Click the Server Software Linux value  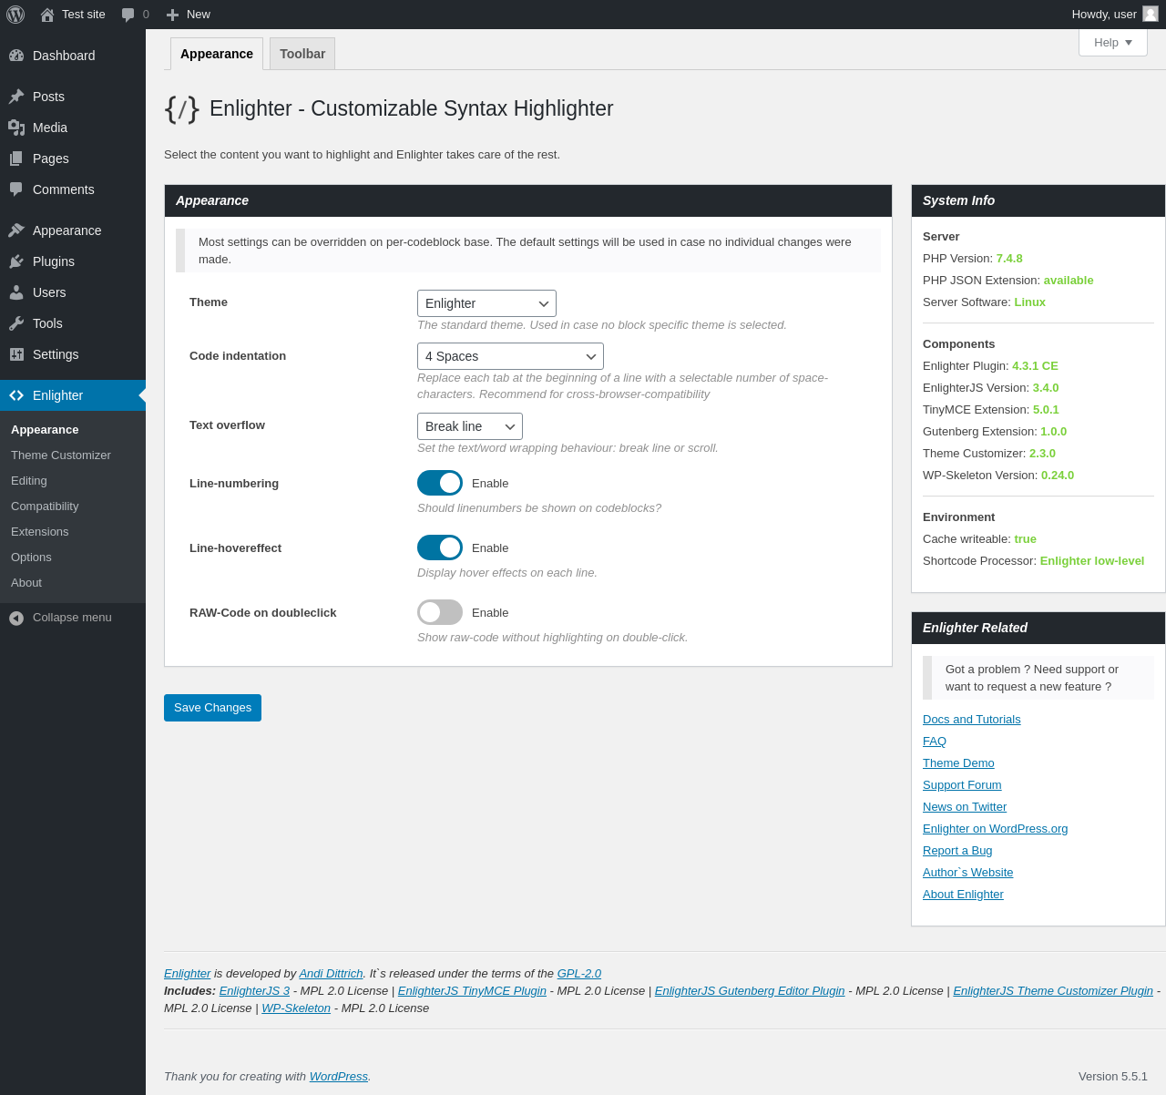click(x=1030, y=302)
